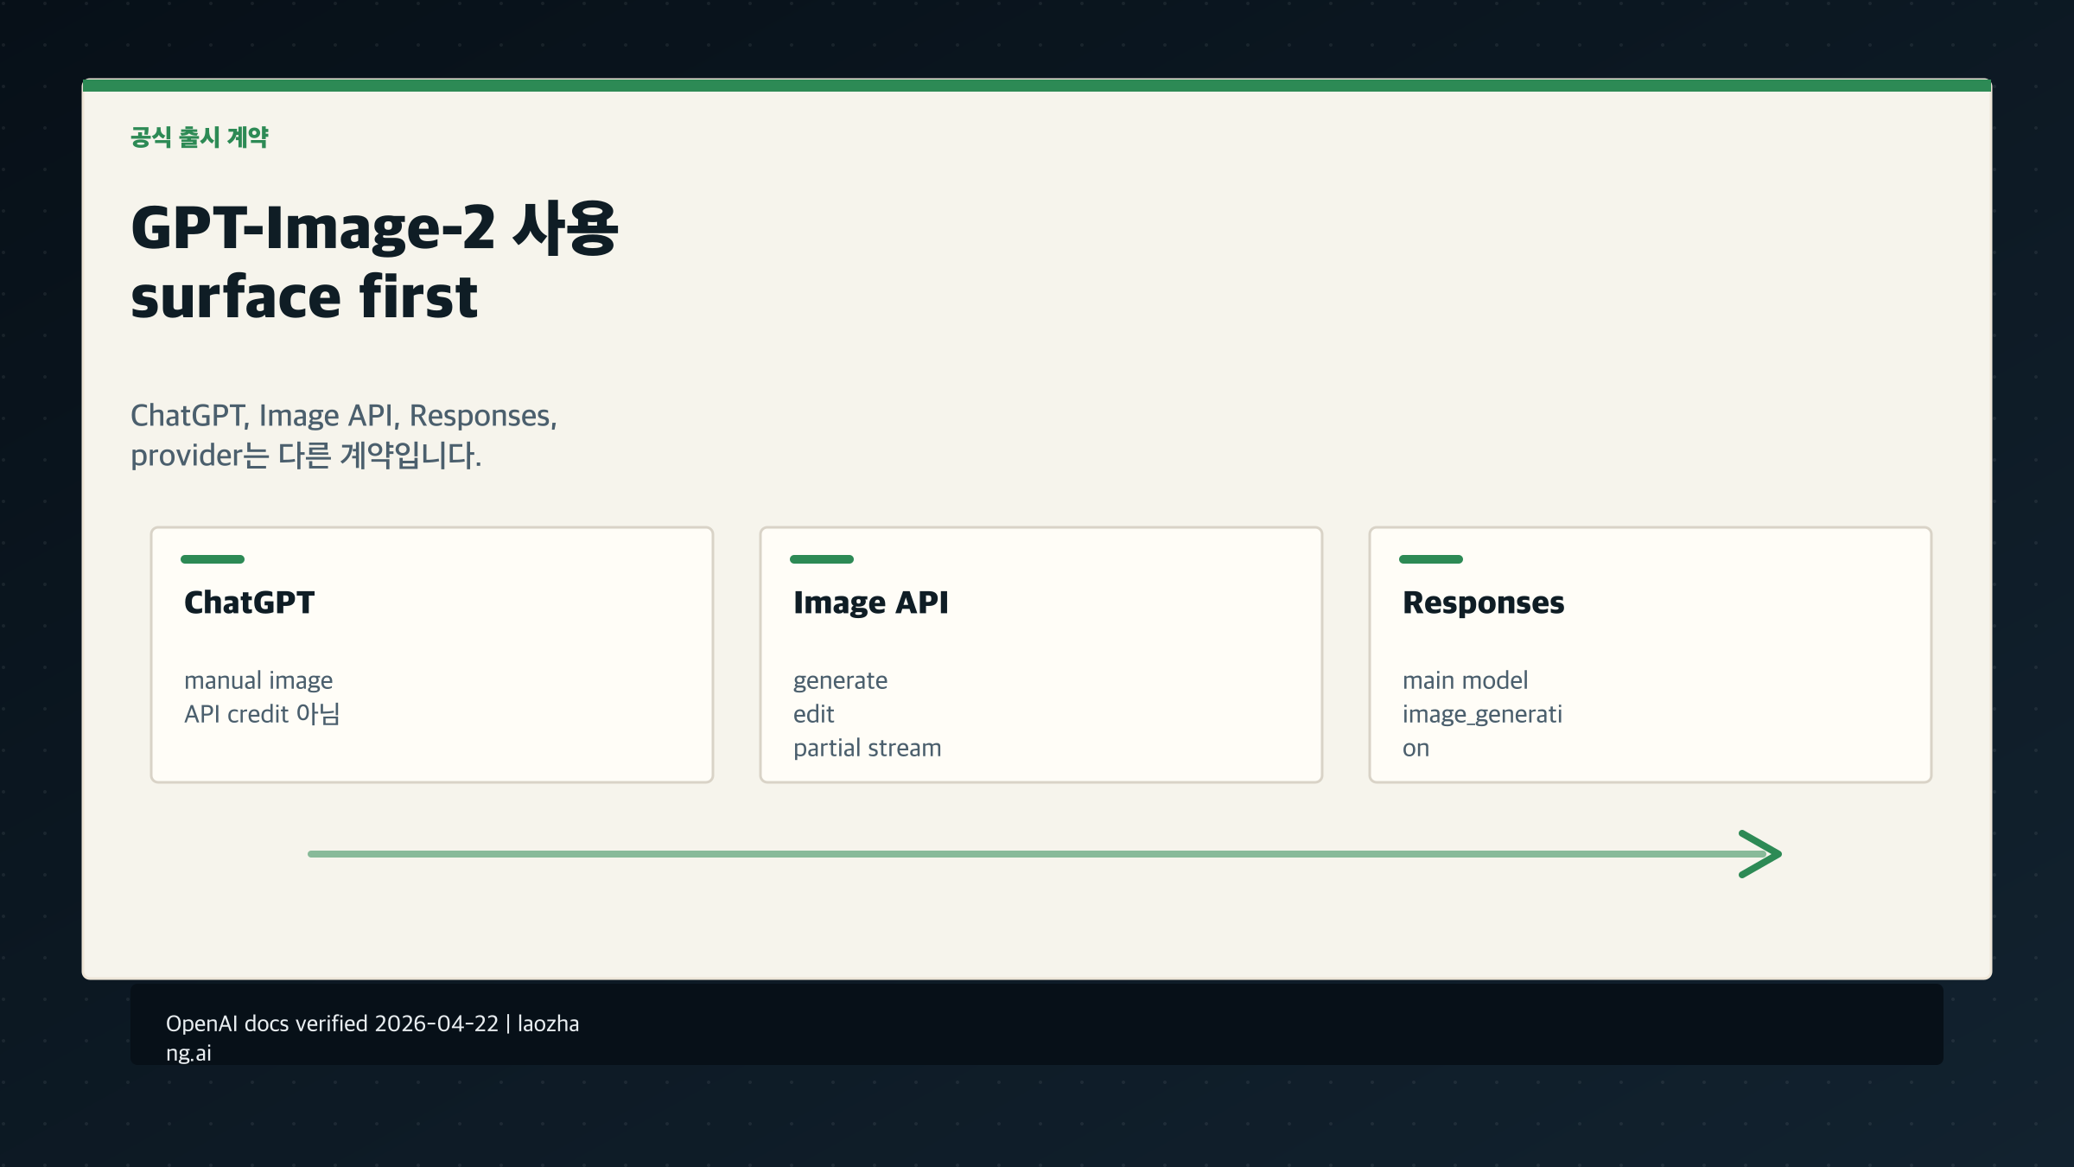Click the green accent bar above Image API
2074x1167 pixels.
pos(823,560)
